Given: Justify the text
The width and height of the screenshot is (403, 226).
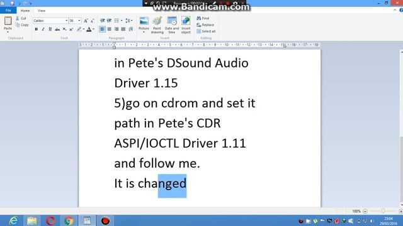Looking at the screenshot, I should click(x=123, y=30).
